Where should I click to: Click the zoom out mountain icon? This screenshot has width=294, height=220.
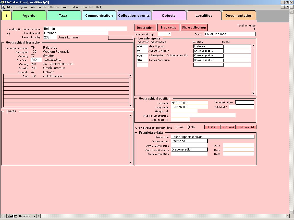8,216
